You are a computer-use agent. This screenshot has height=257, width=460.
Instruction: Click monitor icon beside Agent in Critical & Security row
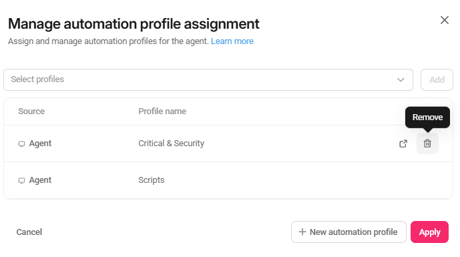click(x=21, y=144)
